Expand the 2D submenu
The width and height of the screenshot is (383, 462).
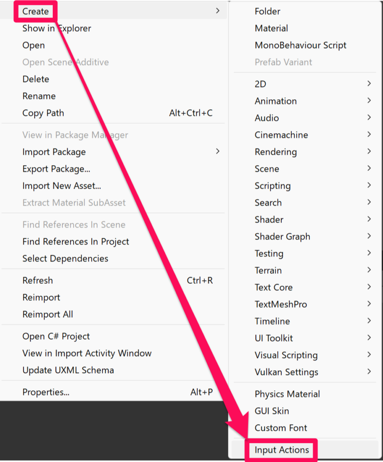[261, 84]
